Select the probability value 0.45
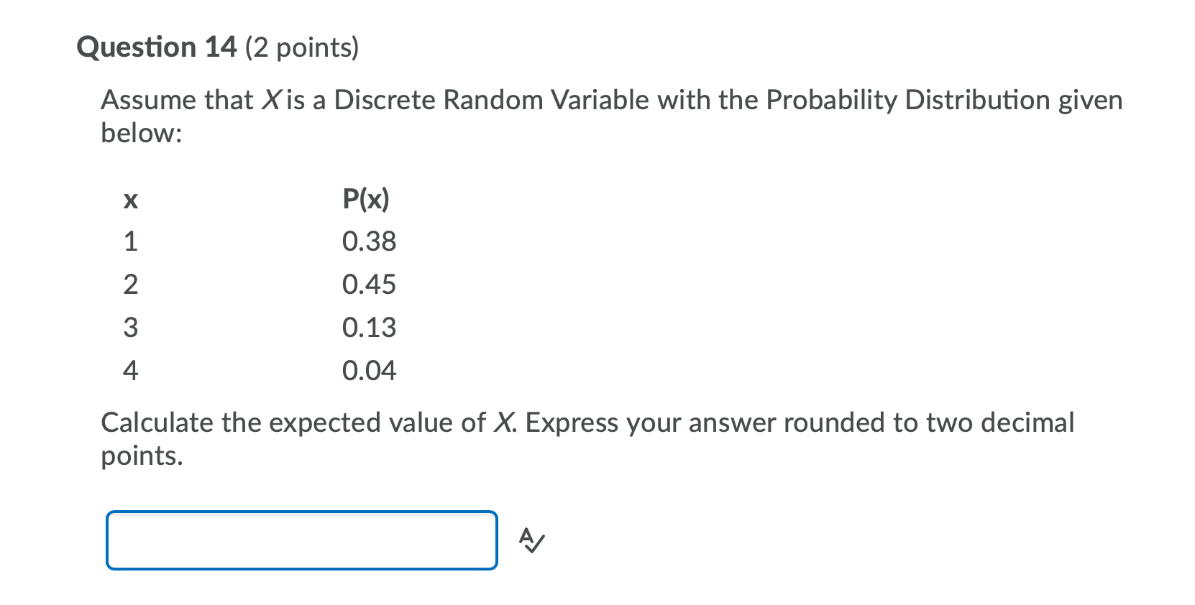Viewport: 1195px width, 605px height. [369, 284]
